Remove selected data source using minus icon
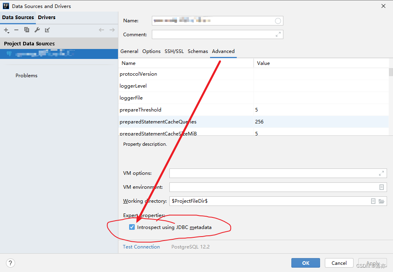Viewport: 393px width, 272px height. point(16,30)
